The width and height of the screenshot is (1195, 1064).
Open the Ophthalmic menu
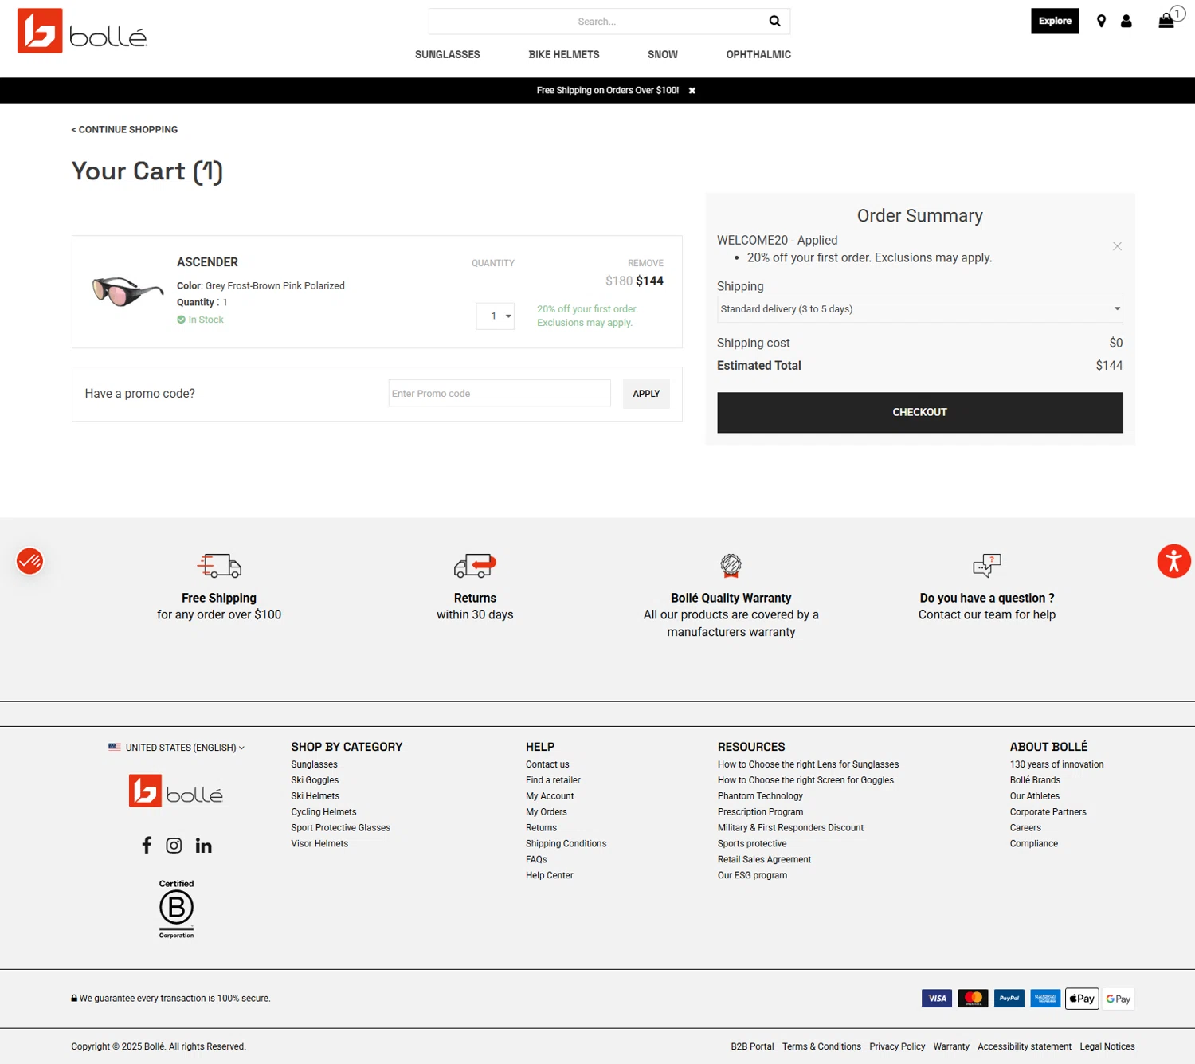758,54
